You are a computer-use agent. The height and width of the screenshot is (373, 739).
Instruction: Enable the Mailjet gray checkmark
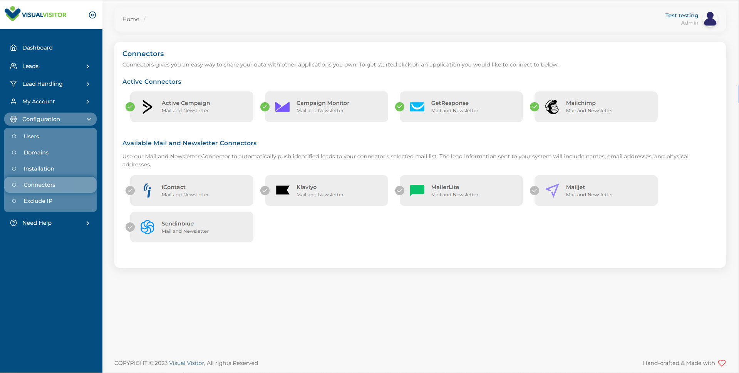tap(535, 191)
